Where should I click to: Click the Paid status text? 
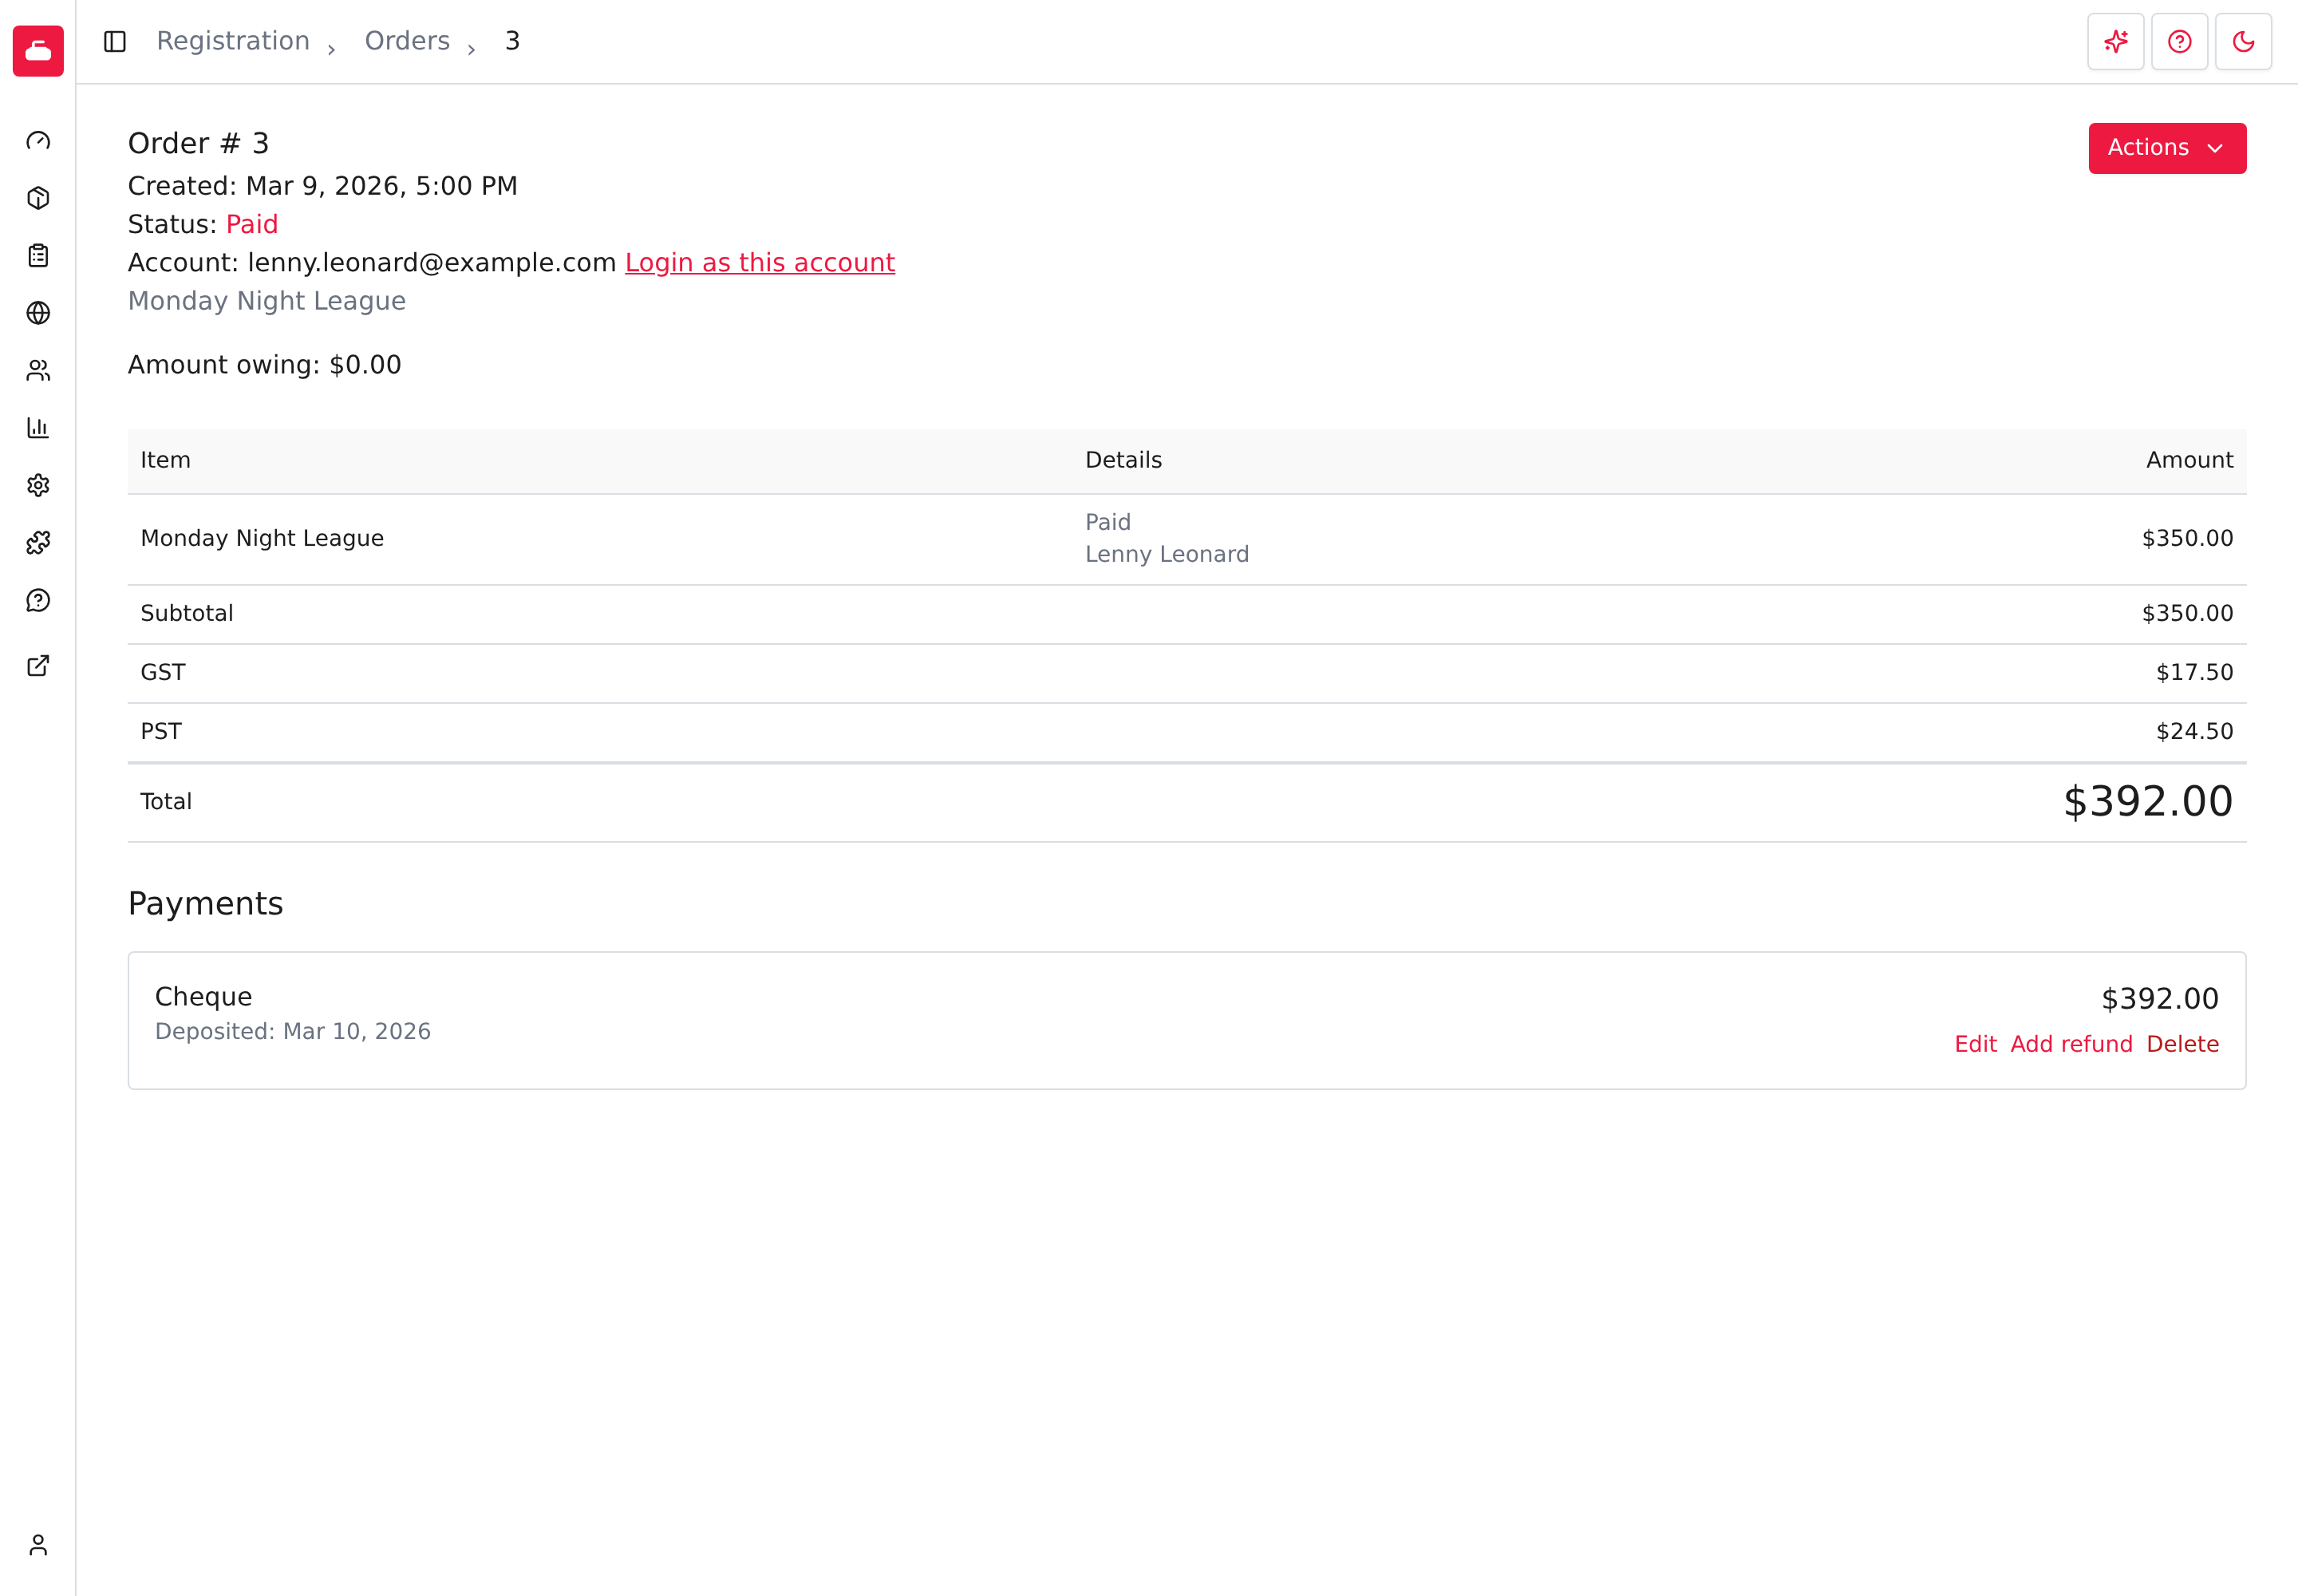(x=252, y=224)
